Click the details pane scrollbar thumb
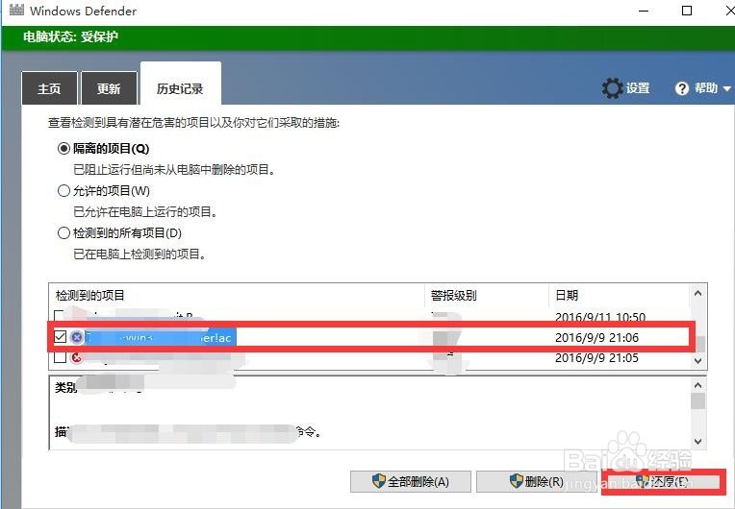Image resolution: width=735 pixels, height=509 pixels. [697, 400]
